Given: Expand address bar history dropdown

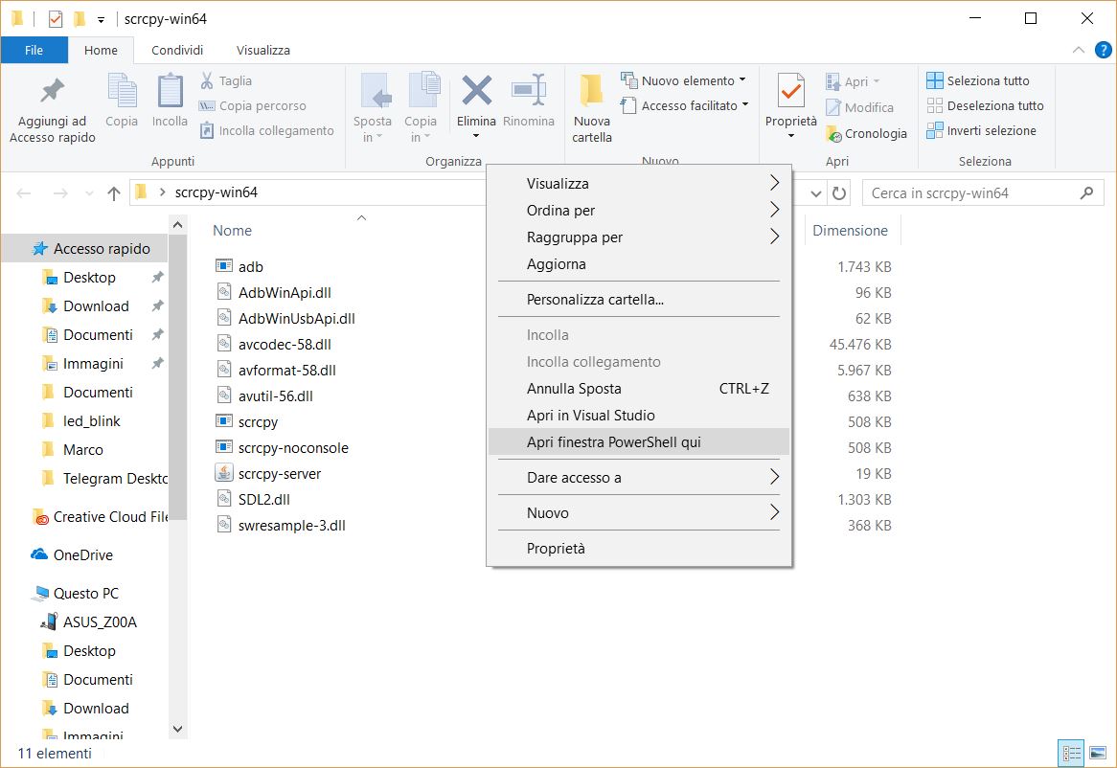Looking at the screenshot, I should tap(816, 192).
